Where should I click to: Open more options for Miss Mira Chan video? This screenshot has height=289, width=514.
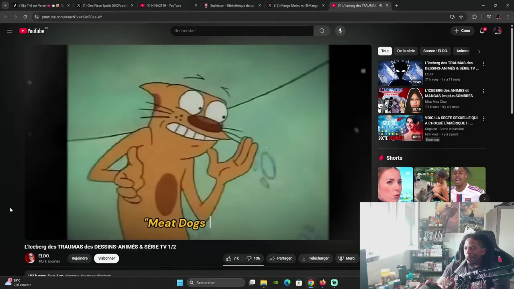(x=483, y=92)
